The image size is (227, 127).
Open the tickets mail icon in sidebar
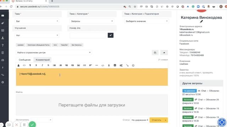[x=3, y=16]
